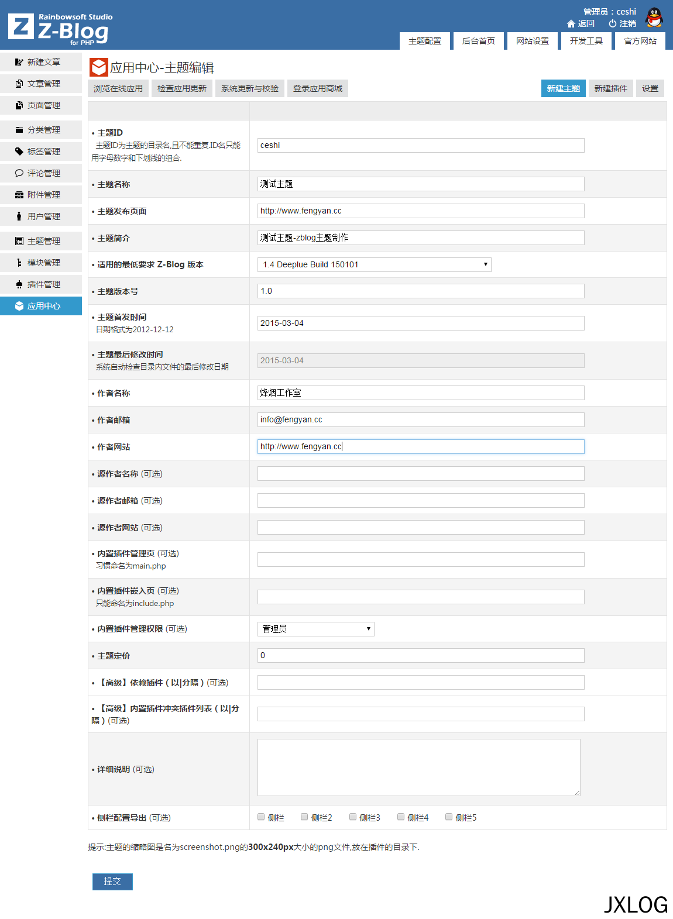Image resolution: width=673 pixels, height=919 pixels.
Task: Focus the 作者邮箱 input field
Action: click(421, 419)
